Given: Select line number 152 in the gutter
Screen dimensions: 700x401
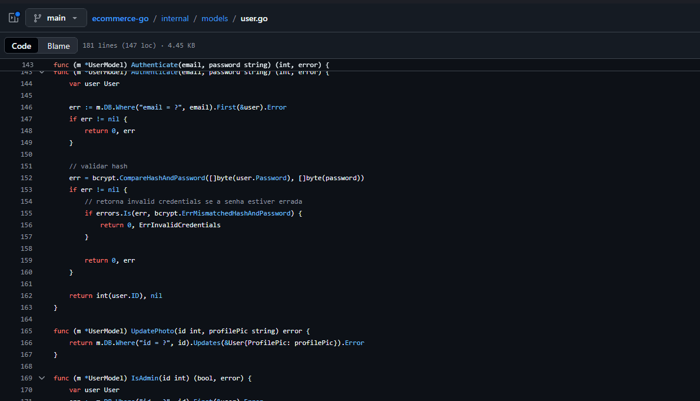Looking at the screenshot, I should point(26,178).
